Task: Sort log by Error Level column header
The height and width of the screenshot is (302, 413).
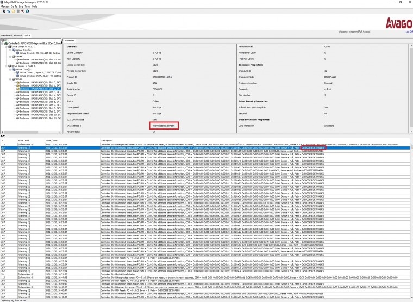Action: click(x=31, y=140)
